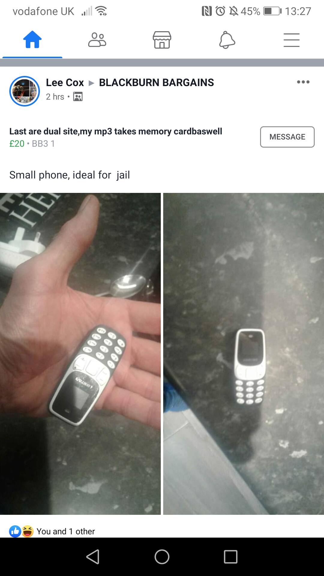Tap the Android recent apps square button
This screenshot has height=576, width=324.
point(231,557)
